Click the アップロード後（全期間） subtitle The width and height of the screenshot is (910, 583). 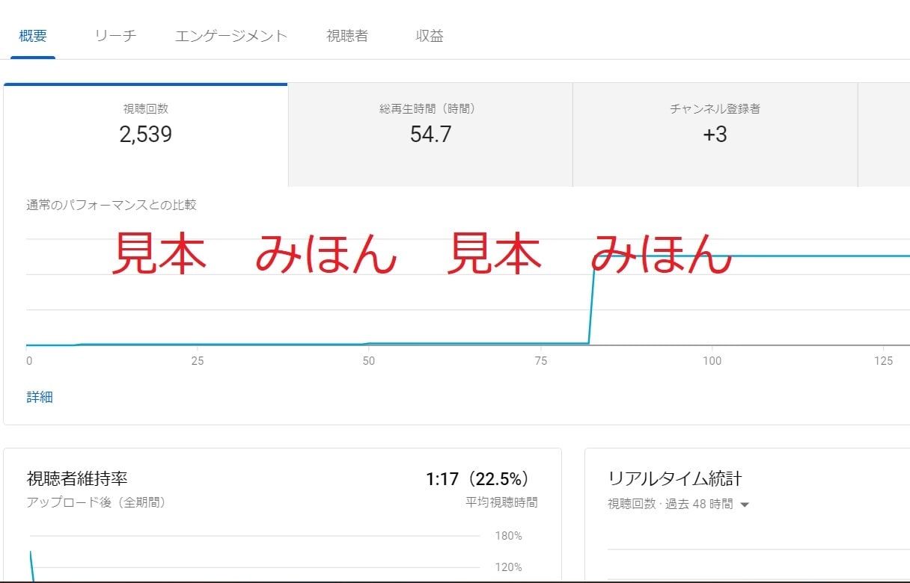click(96, 502)
